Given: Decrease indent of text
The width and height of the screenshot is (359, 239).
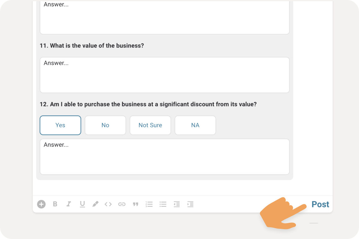Looking at the screenshot, I should click(x=177, y=204).
